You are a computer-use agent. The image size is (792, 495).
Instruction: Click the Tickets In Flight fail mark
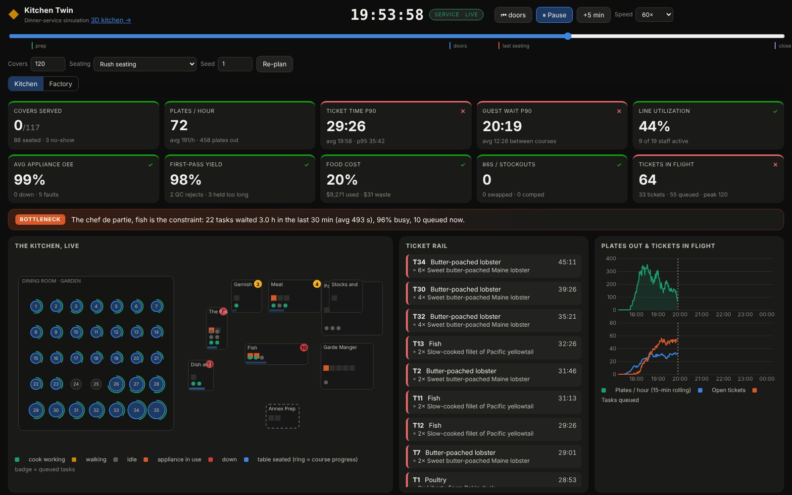pyautogui.click(x=775, y=165)
